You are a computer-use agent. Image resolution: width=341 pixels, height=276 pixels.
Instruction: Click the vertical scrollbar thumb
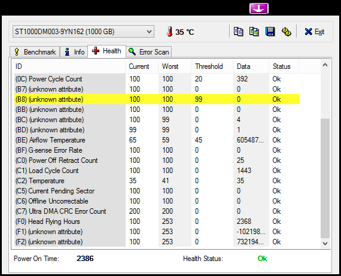tap(325, 178)
